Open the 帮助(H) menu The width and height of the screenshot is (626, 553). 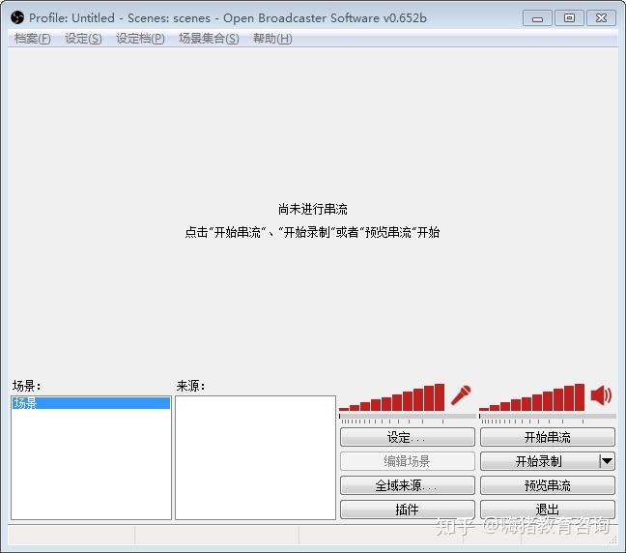pyautogui.click(x=272, y=39)
